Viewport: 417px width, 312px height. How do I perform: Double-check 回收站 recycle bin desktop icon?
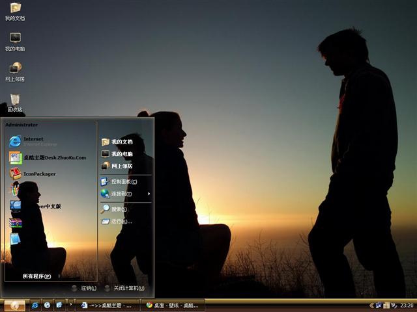coord(15,100)
